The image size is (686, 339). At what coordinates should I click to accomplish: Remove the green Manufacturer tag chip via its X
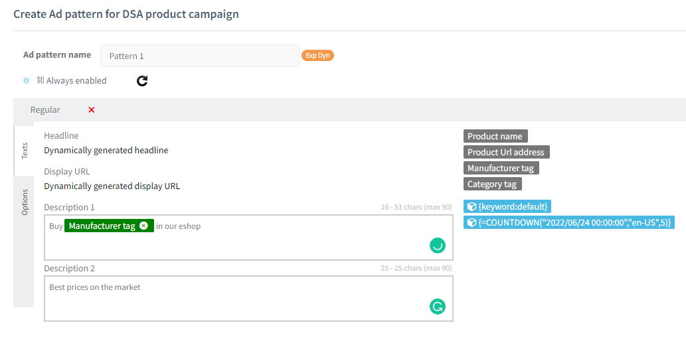pos(144,226)
